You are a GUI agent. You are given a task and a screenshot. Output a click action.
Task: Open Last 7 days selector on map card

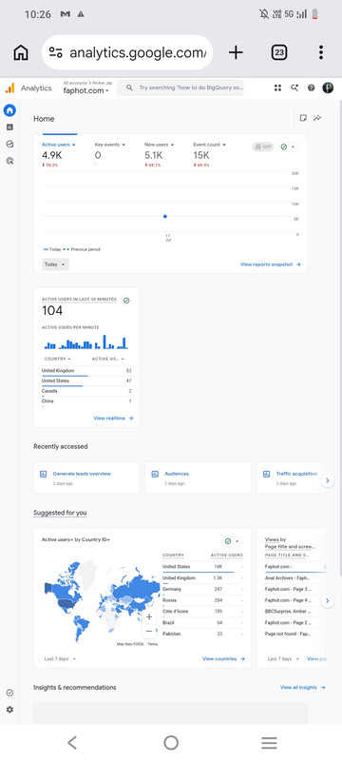point(60,658)
